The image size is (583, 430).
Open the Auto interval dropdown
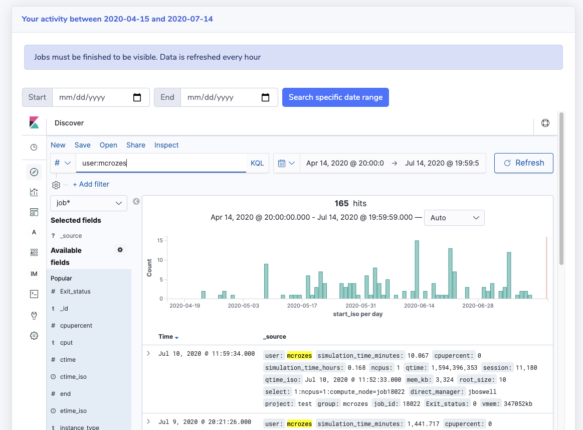click(x=454, y=218)
